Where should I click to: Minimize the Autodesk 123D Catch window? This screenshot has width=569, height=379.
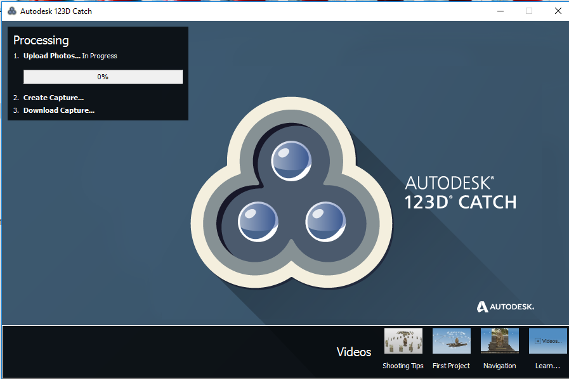pos(500,11)
